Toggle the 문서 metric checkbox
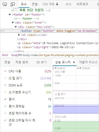This screenshot has height=132, width=99. tap(5, 99)
